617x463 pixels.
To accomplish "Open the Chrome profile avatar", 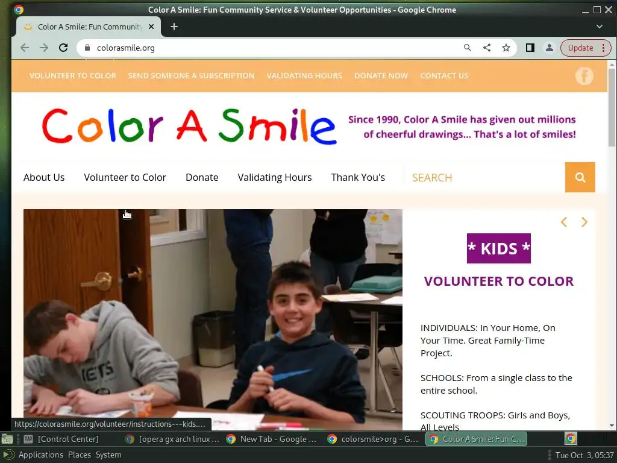I will tap(550, 48).
